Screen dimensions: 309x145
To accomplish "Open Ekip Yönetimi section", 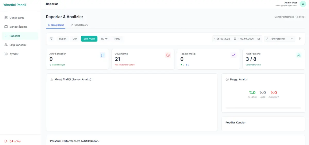I will (x=20, y=45).
